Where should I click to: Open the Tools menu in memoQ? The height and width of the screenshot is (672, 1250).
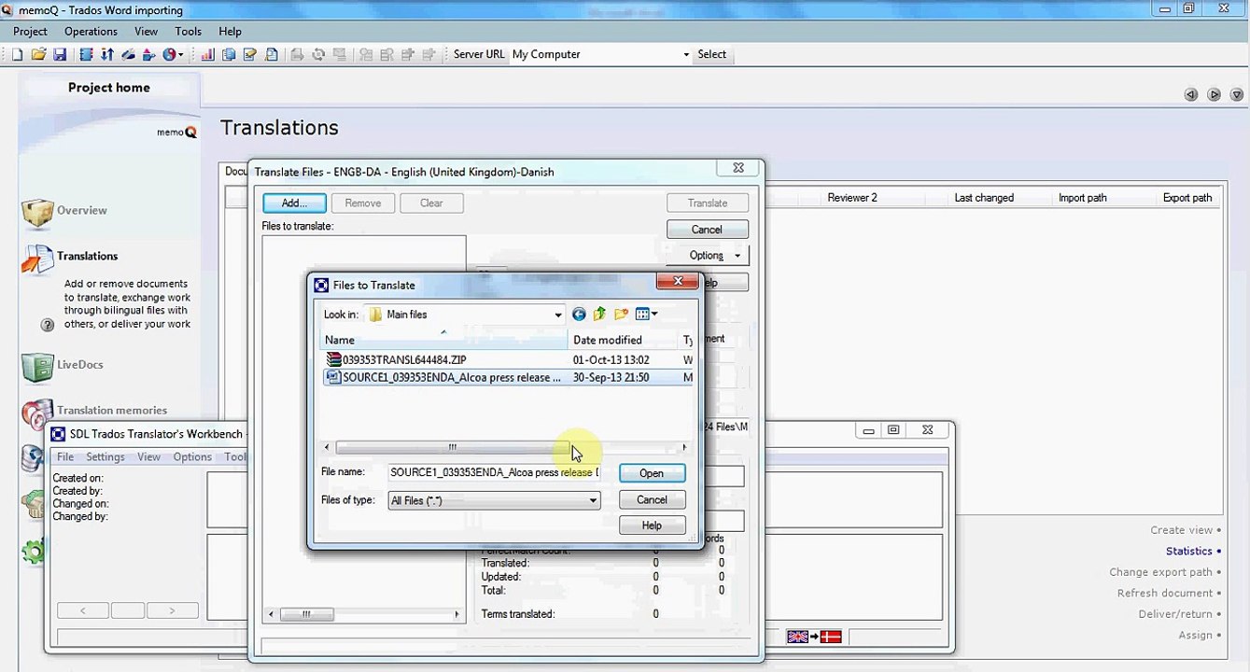[188, 31]
